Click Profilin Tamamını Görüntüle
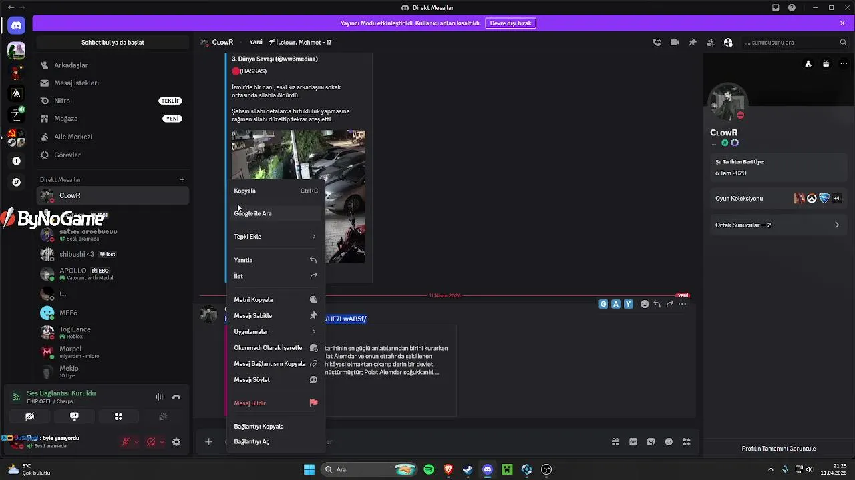The height and width of the screenshot is (480, 855). 778,449
